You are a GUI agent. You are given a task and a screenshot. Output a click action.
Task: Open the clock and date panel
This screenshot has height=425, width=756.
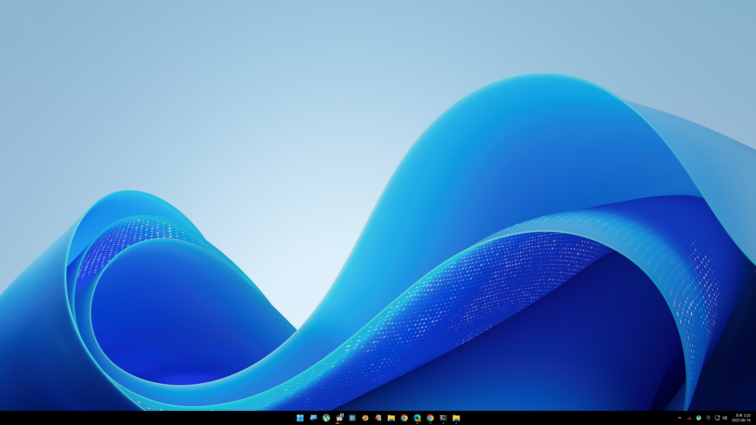point(741,418)
